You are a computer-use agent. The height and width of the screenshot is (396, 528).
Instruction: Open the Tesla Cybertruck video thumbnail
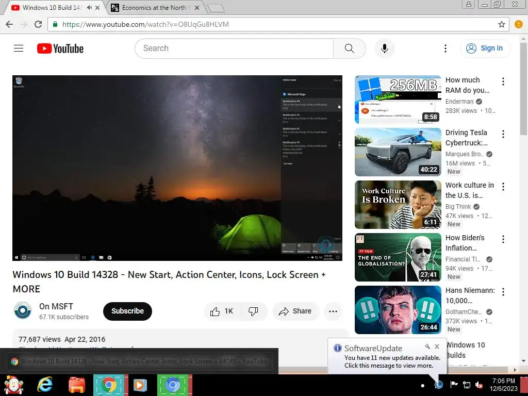coord(398,152)
